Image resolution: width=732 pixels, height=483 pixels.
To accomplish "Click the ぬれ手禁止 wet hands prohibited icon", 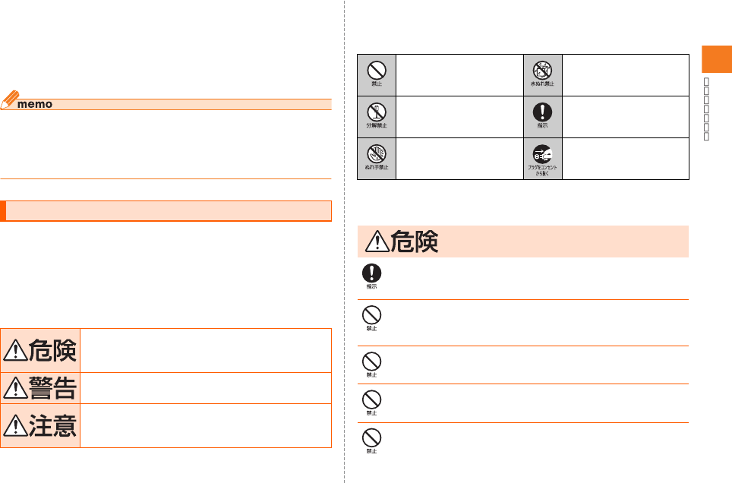I will pos(377,159).
